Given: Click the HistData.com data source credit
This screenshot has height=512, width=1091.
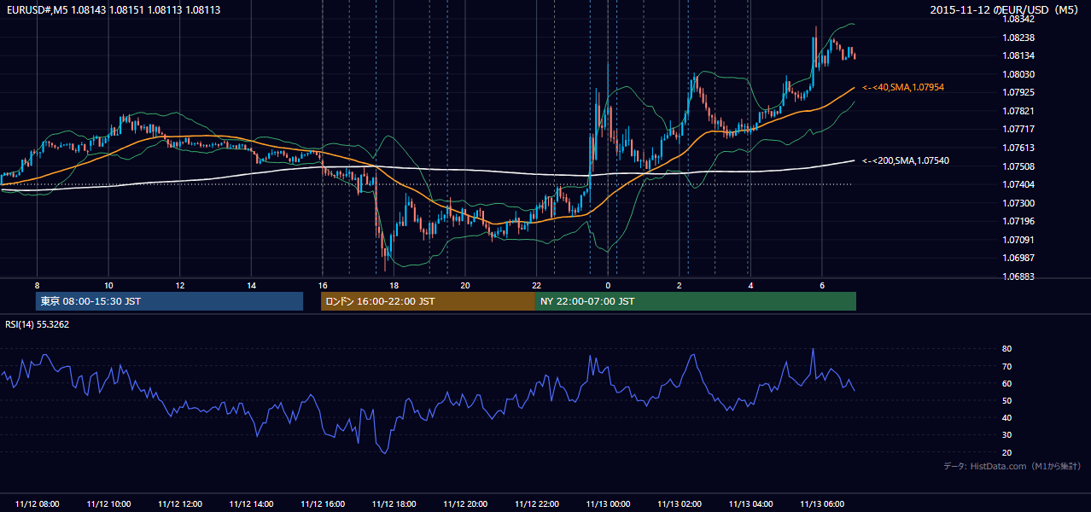Looking at the screenshot, I should 1012,466.
